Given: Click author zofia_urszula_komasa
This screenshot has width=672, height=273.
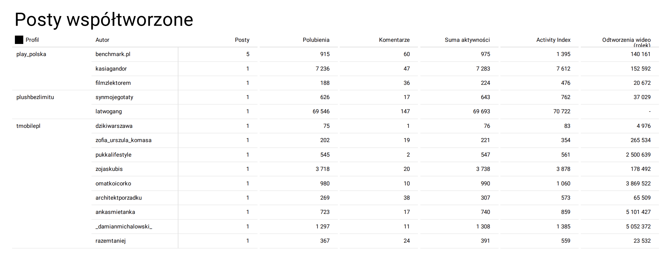Looking at the screenshot, I should (123, 140).
